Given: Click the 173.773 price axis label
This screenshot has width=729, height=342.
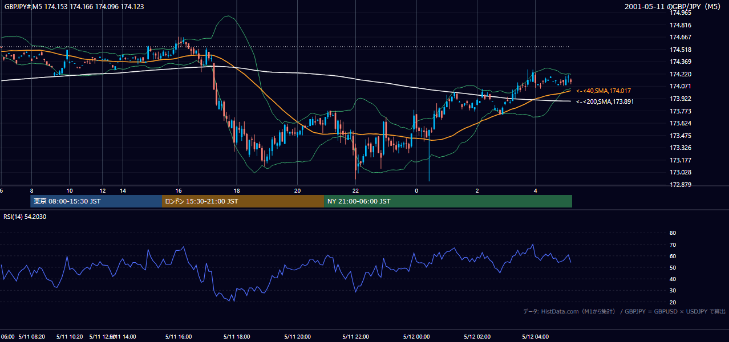Looking at the screenshot, I should click(681, 111).
